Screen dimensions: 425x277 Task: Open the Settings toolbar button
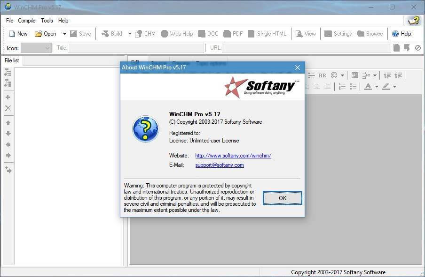click(x=338, y=34)
